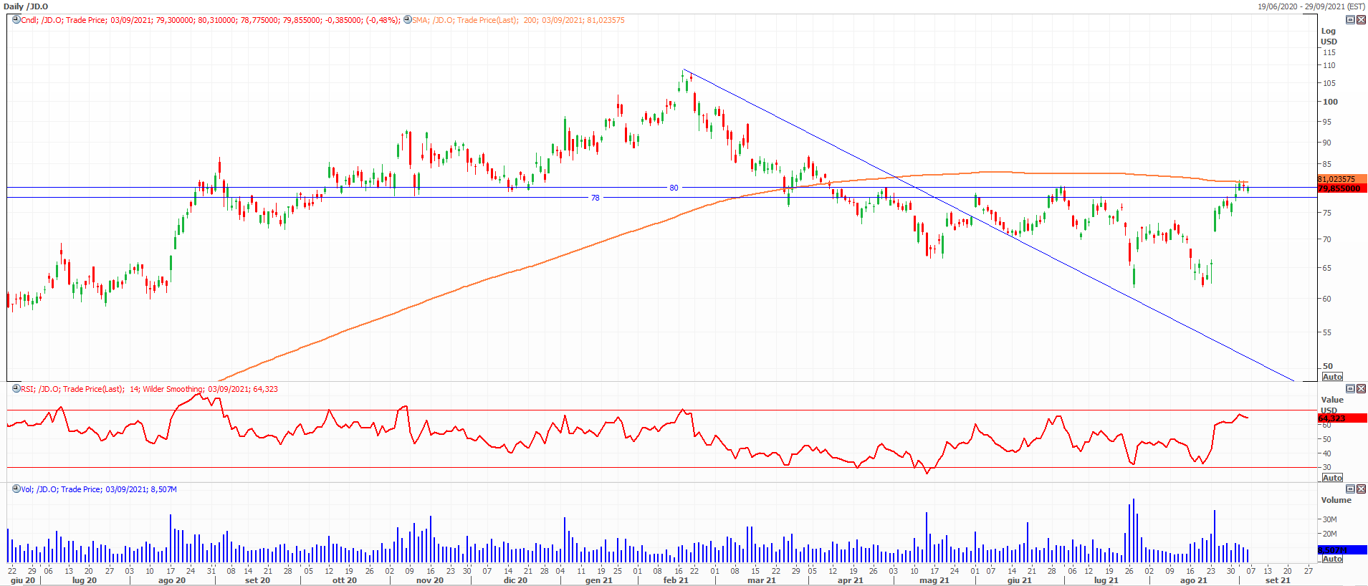Open the date range 19/06/2020 - 29/09/2021 selector
Screen dimensions: 1368x586
pyautogui.click(x=1311, y=6)
